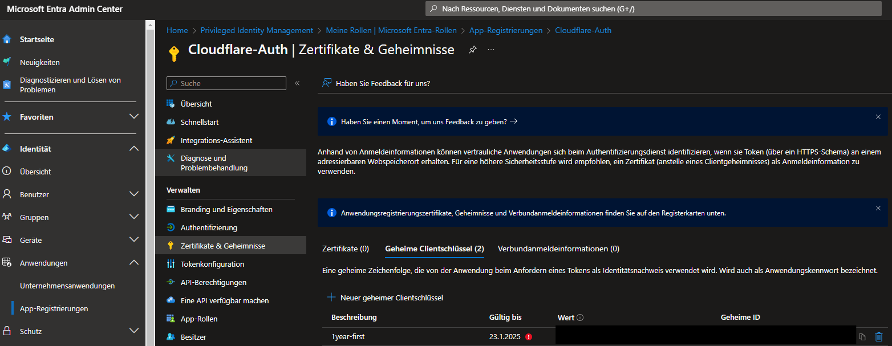Dismiss the feedback banner
Image resolution: width=892 pixels, height=346 pixels.
tap(878, 116)
